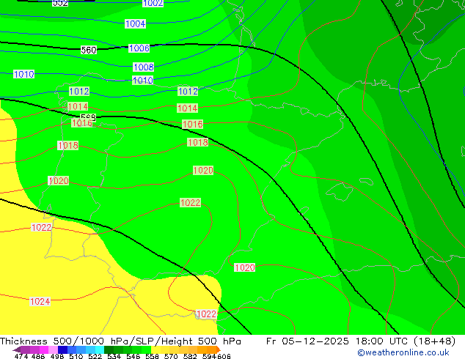Click the purple arrow end of the legend

[17, 350]
